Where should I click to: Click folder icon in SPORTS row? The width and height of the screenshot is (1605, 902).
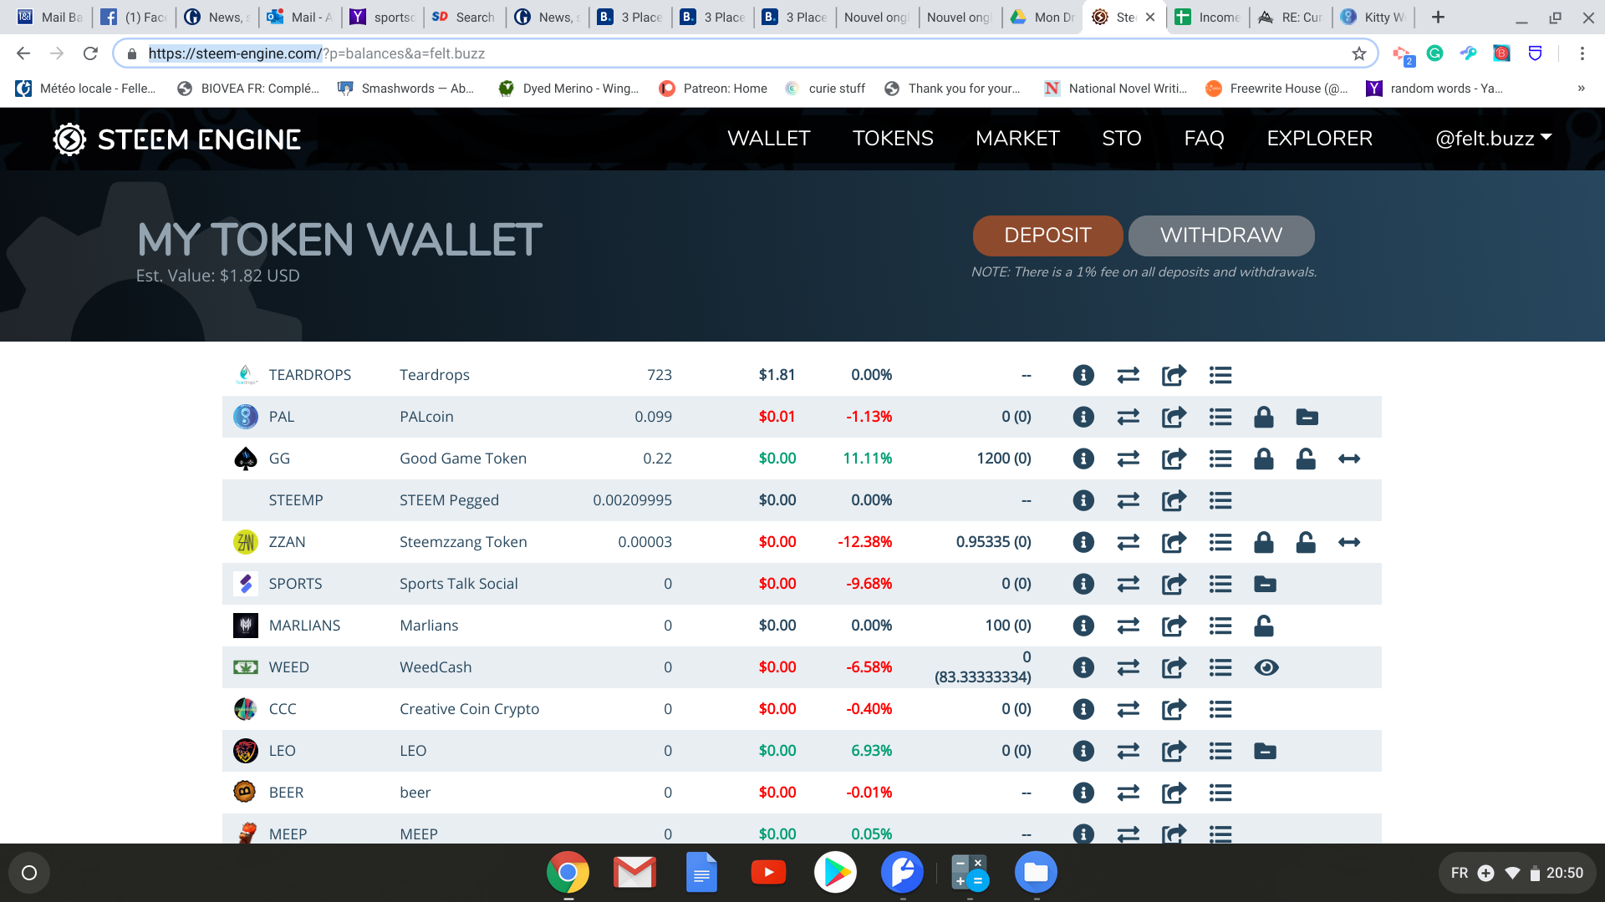(x=1266, y=584)
